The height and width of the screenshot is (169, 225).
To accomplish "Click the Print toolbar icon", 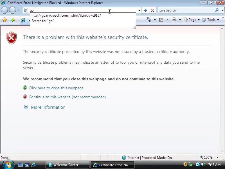I will [x=174, y=20].
